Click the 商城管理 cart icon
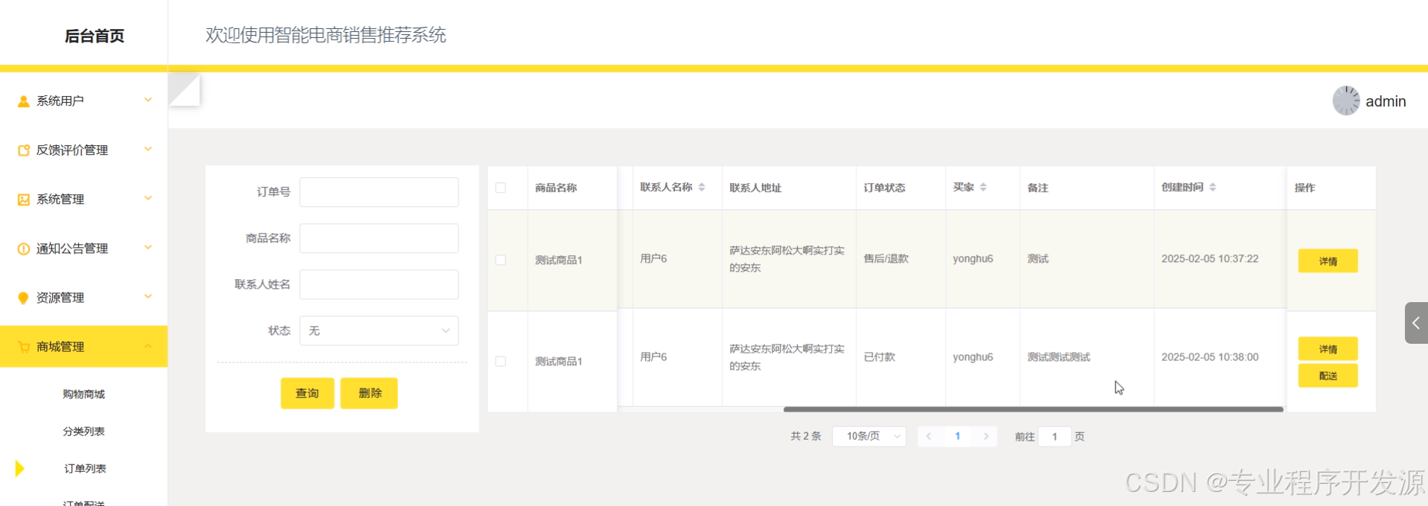The image size is (1428, 506). point(23,347)
